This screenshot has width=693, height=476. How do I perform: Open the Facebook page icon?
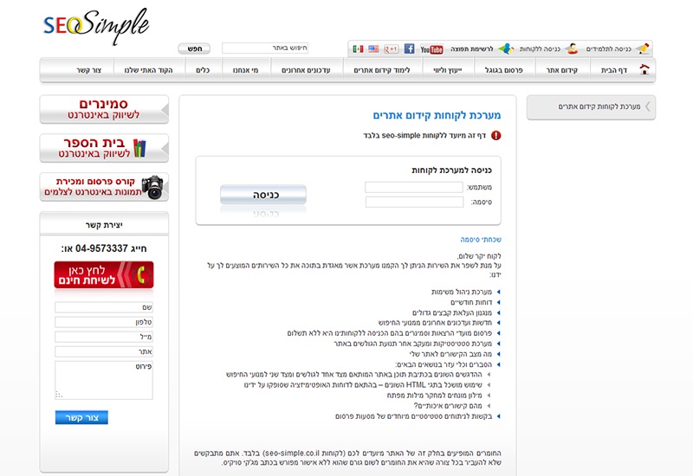(x=409, y=49)
